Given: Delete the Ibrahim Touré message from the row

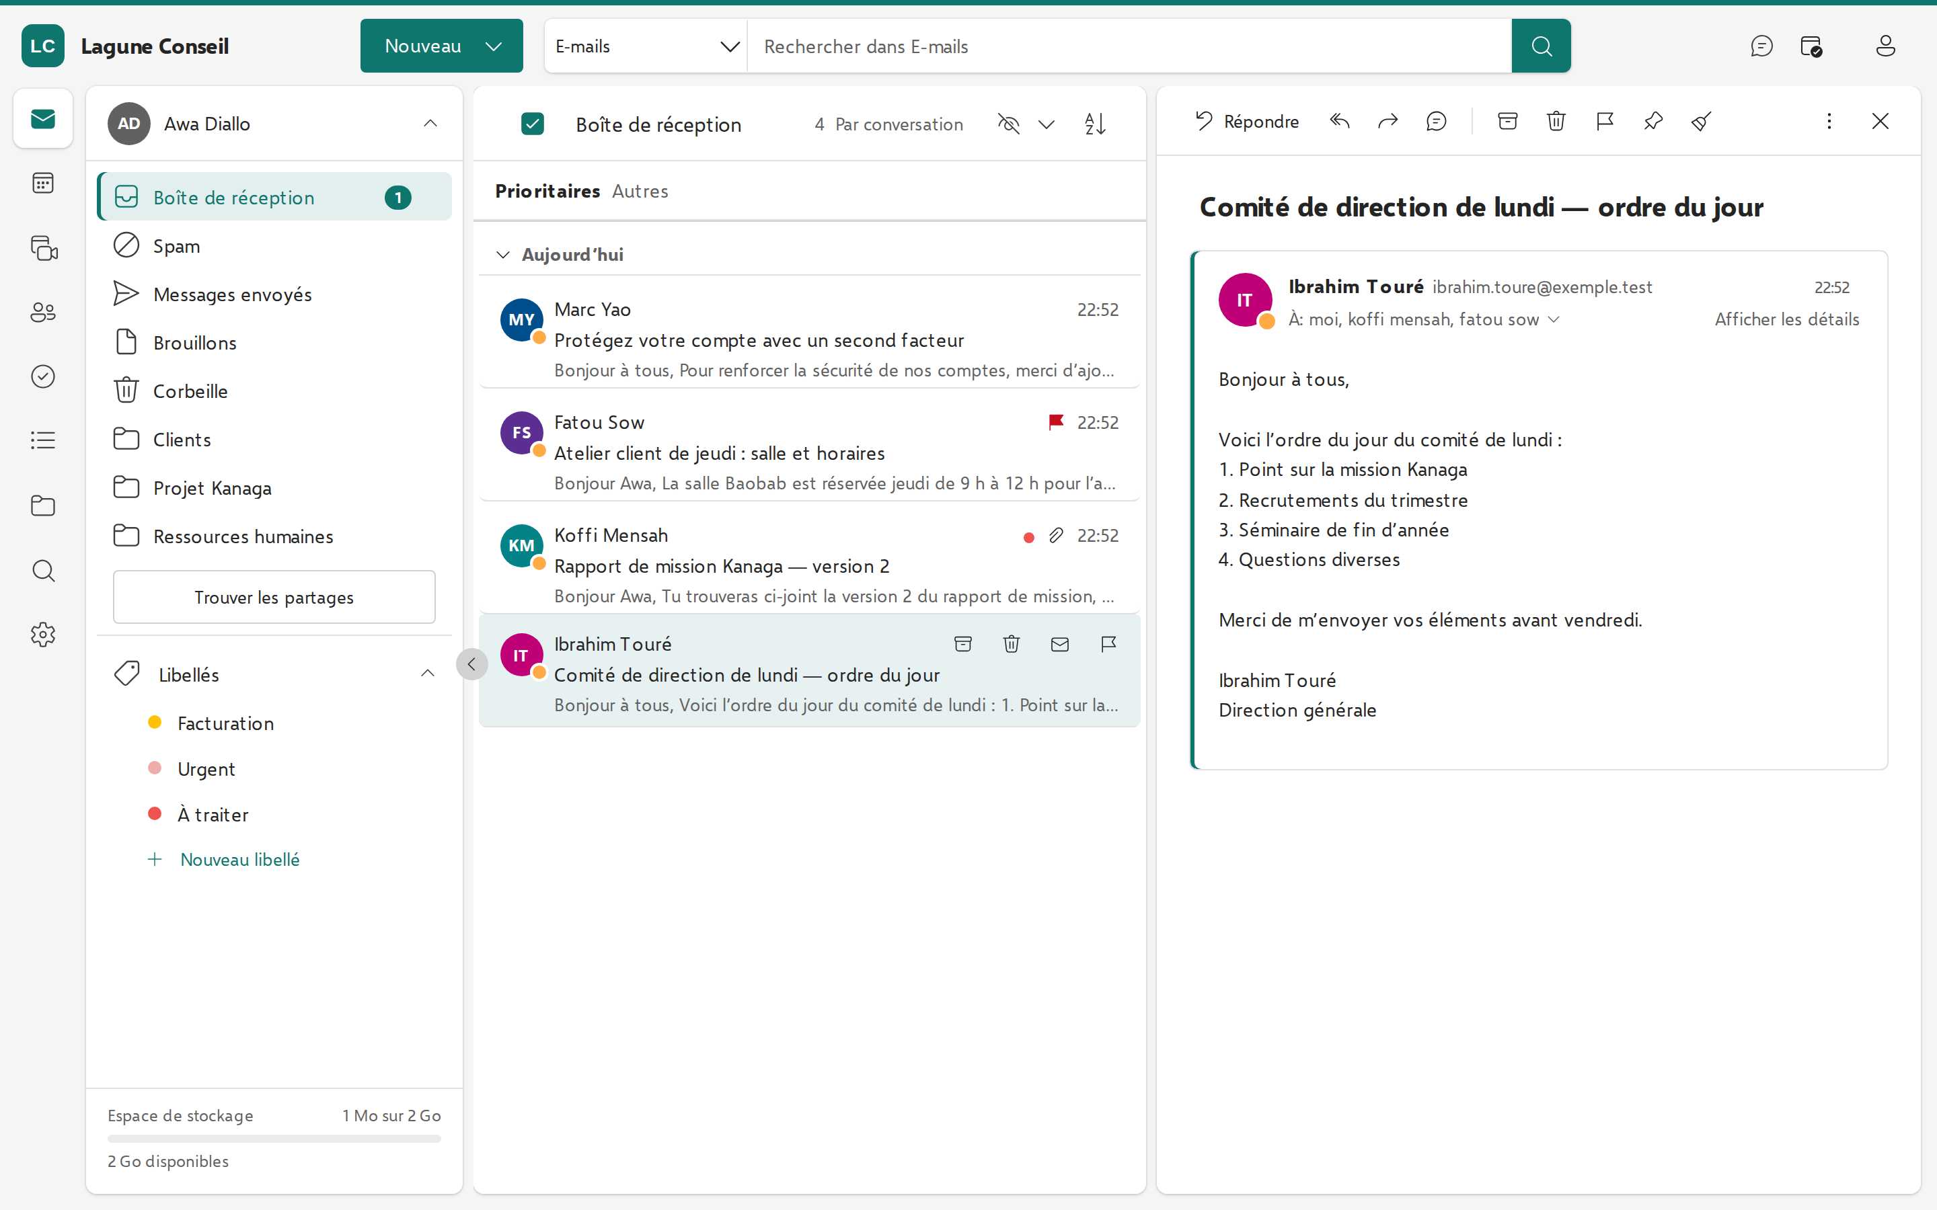Looking at the screenshot, I should 1012,644.
